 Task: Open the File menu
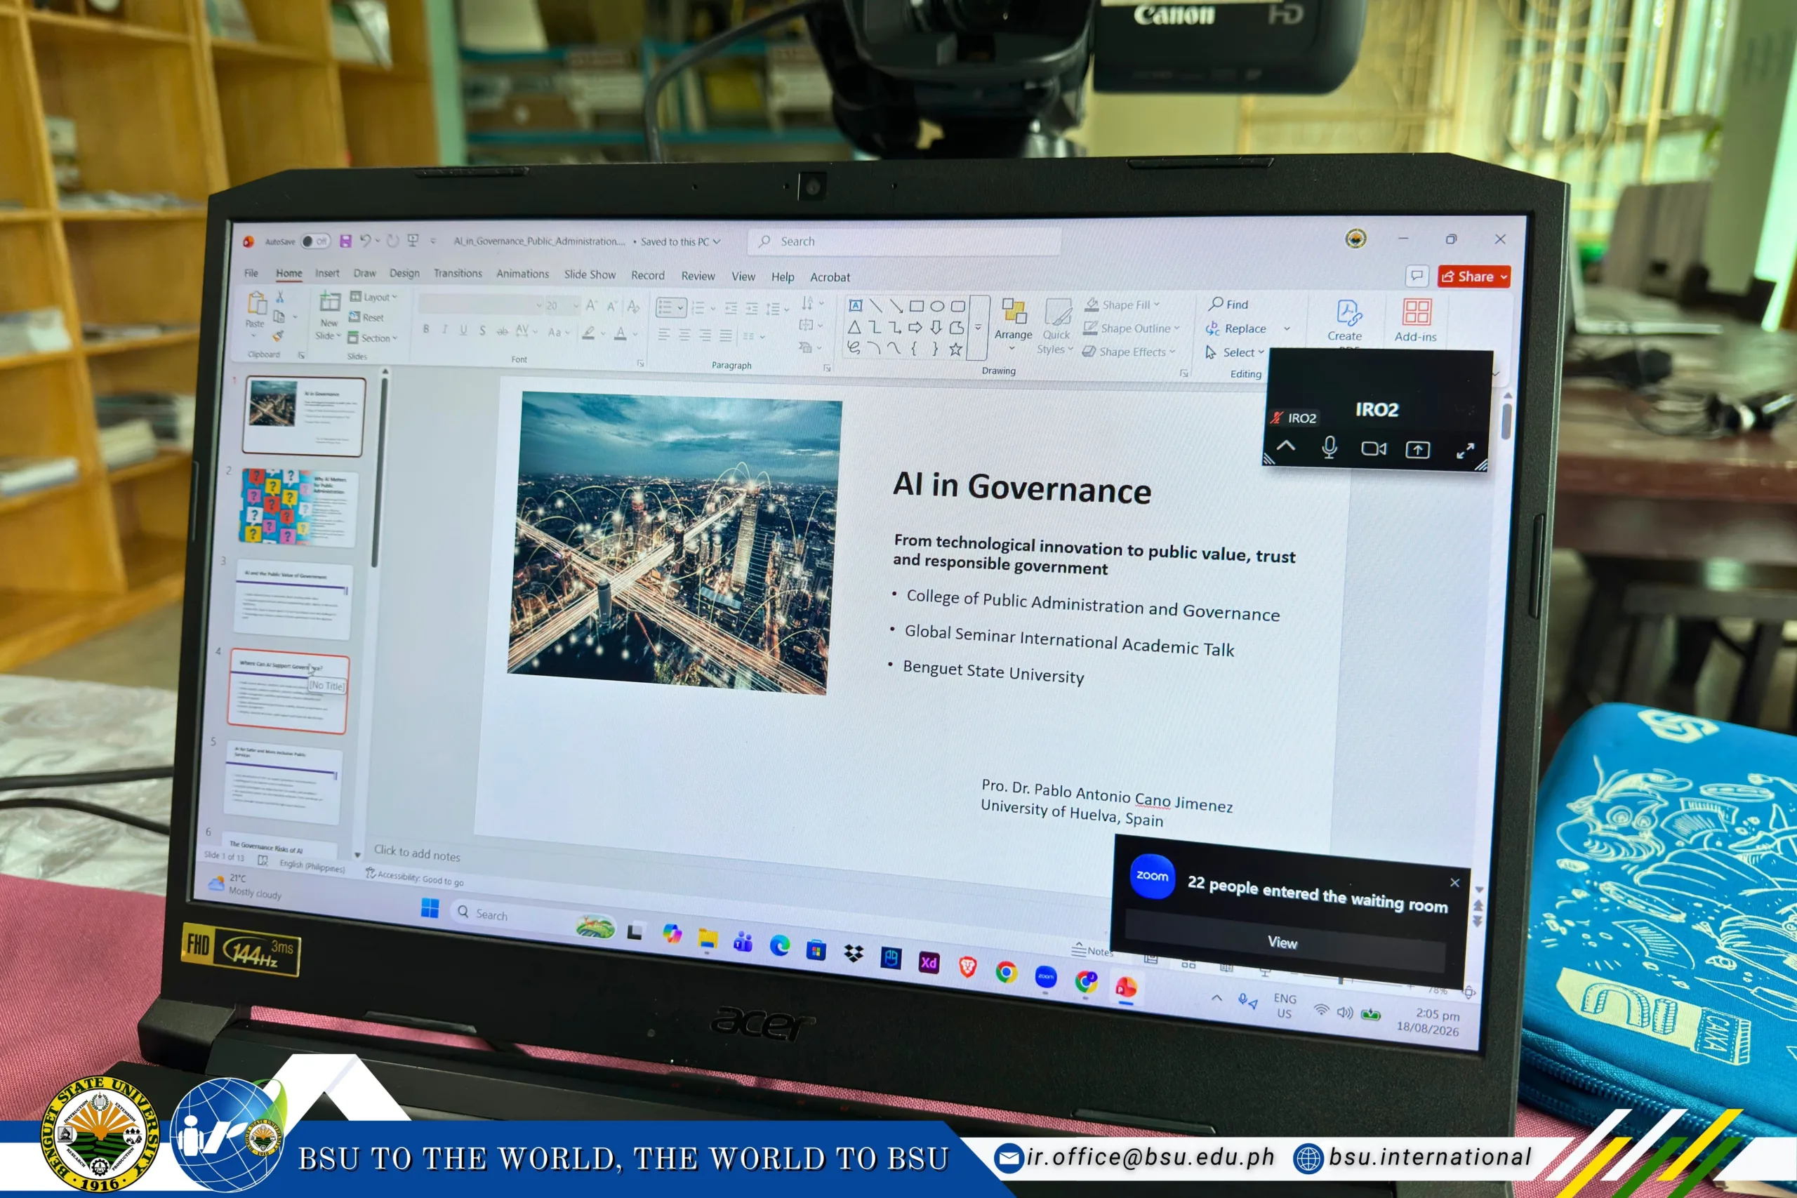tap(251, 273)
